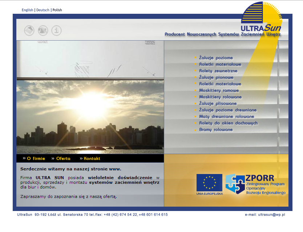Viewport: 303px width, 232px height.
Task: Open 'Rolety zewnetrzne' product link
Action: coord(218,71)
